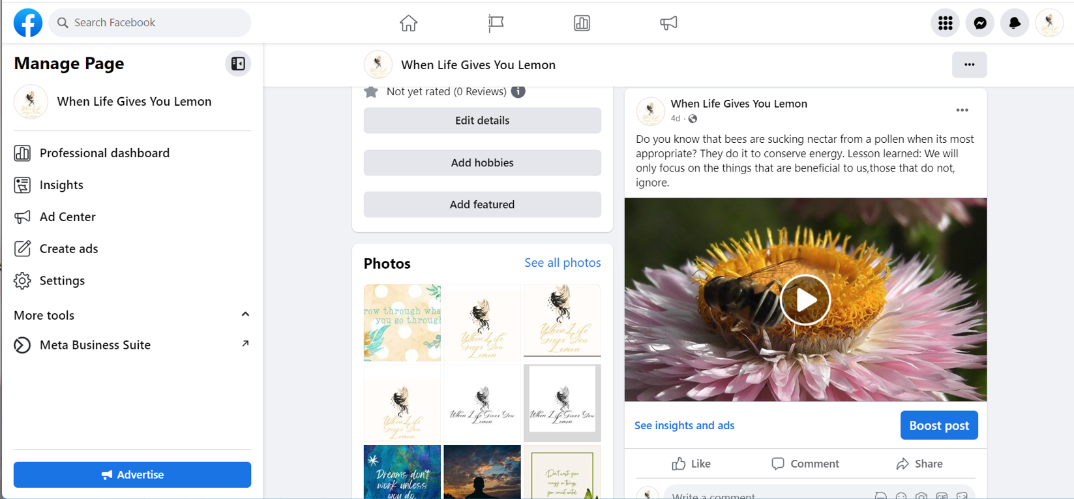Open the nine-dot menu grid
Screen dimensions: 1074x499
pos(945,23)
